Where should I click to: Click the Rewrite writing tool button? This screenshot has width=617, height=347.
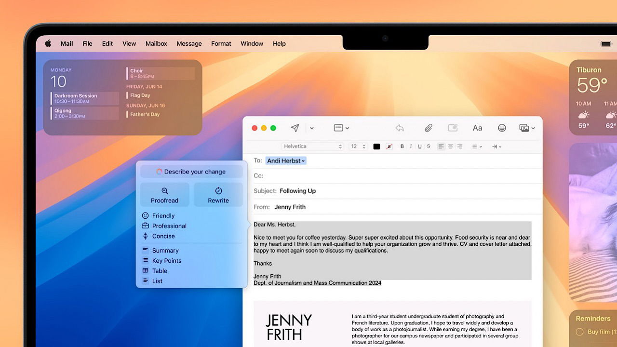(218, 195)
